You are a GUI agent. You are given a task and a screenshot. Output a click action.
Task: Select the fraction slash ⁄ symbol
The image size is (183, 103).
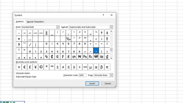pos(30,45)
